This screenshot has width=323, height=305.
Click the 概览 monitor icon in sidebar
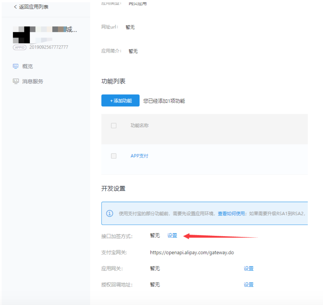(x=16, y=66)
